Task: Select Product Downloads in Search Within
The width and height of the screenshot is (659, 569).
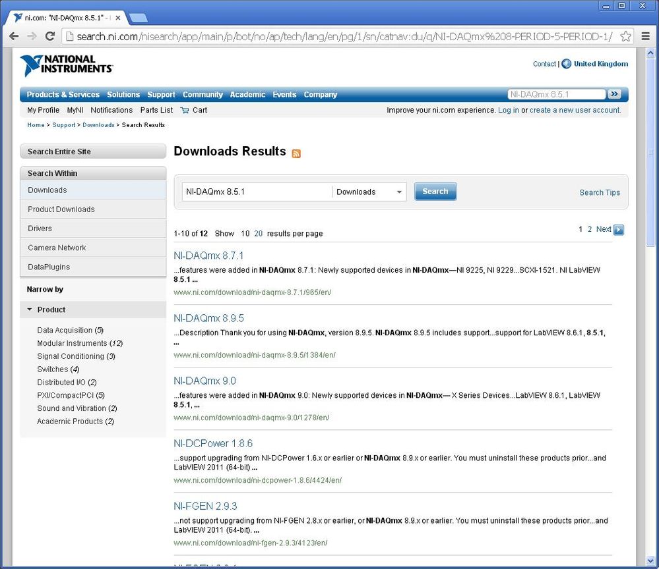Action: click(93, 209)
